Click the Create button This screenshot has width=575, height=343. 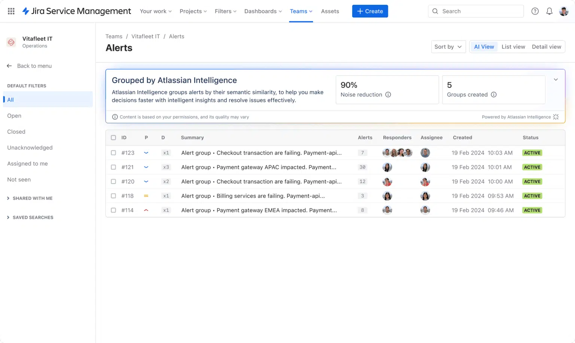[x=370, y=11]
